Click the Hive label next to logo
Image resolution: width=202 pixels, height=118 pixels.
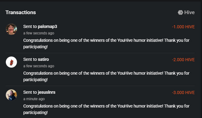tap(189, 13)
